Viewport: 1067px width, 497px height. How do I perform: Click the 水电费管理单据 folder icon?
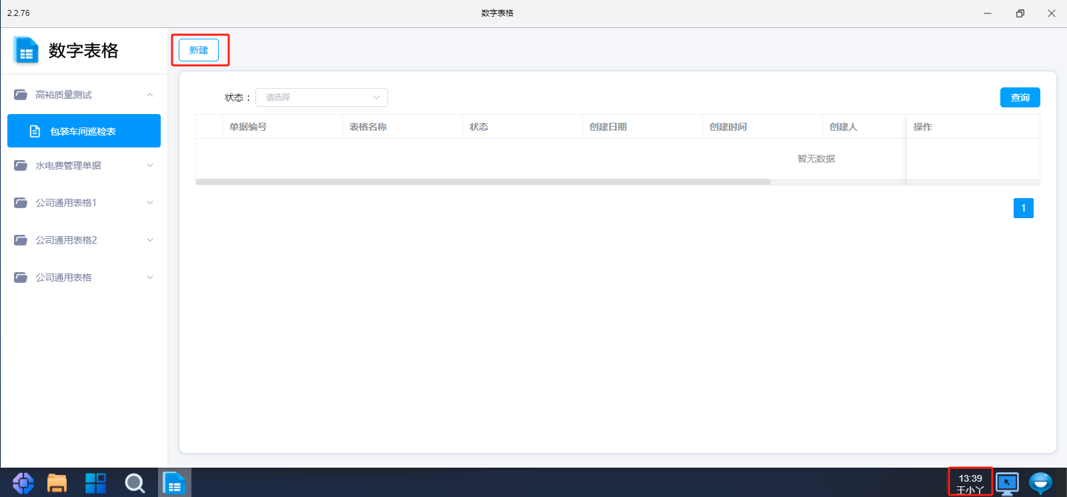tap(21, 165)
